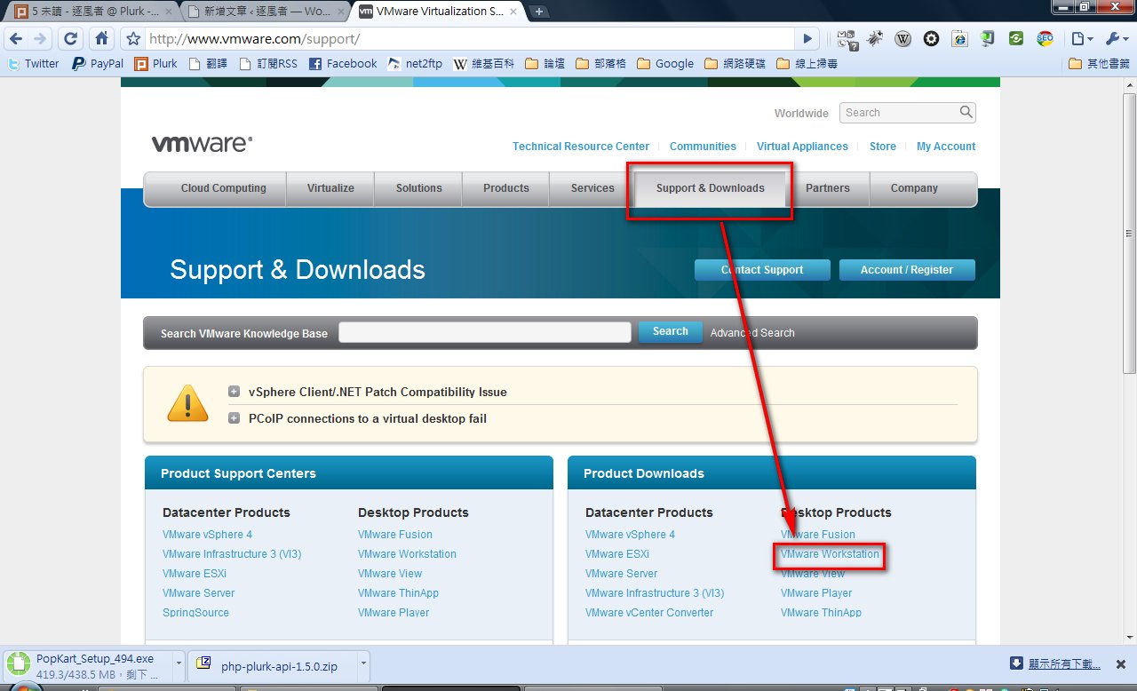
Task: Click the black gear extension icon
Action: (931, 39)
